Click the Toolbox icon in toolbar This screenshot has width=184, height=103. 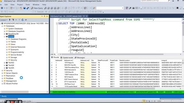133,8
